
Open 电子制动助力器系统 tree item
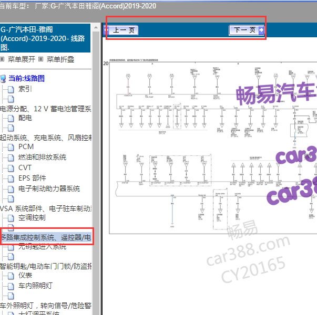49,188
